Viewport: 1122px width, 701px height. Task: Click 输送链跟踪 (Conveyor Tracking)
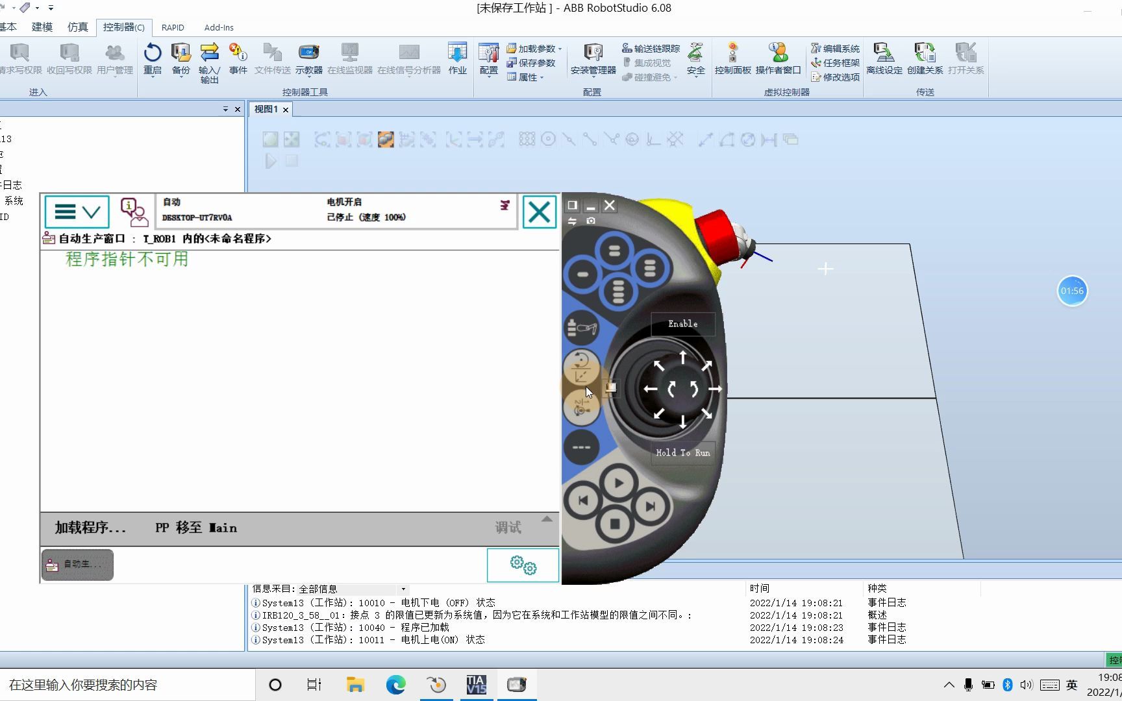click(x=651, y=49)
